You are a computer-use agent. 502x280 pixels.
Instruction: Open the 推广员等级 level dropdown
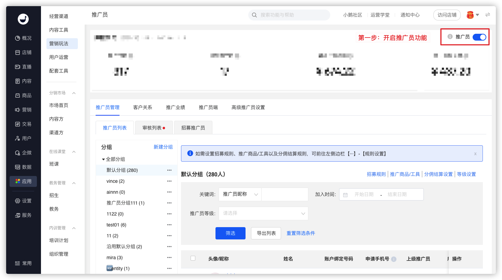(263, 213)
